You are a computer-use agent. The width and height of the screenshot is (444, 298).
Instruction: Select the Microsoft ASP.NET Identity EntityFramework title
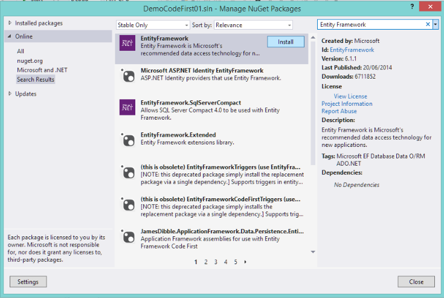[202, 71]
